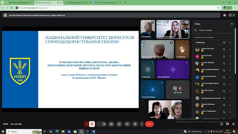
Task: Bookmark this page with the star icon
Action: pos(218,8)
